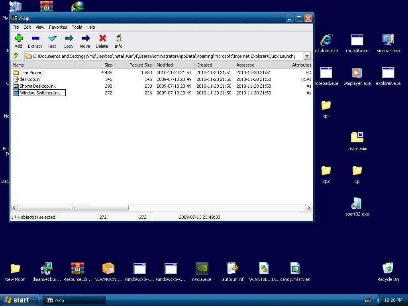Select WINNTBBU.DLL desktop icon
Viewport: 408px width, 306px height.
pyautogui.click(x=264, y=272)
